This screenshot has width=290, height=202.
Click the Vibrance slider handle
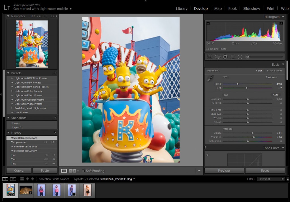pyautogui.click(x=253, y=137)
